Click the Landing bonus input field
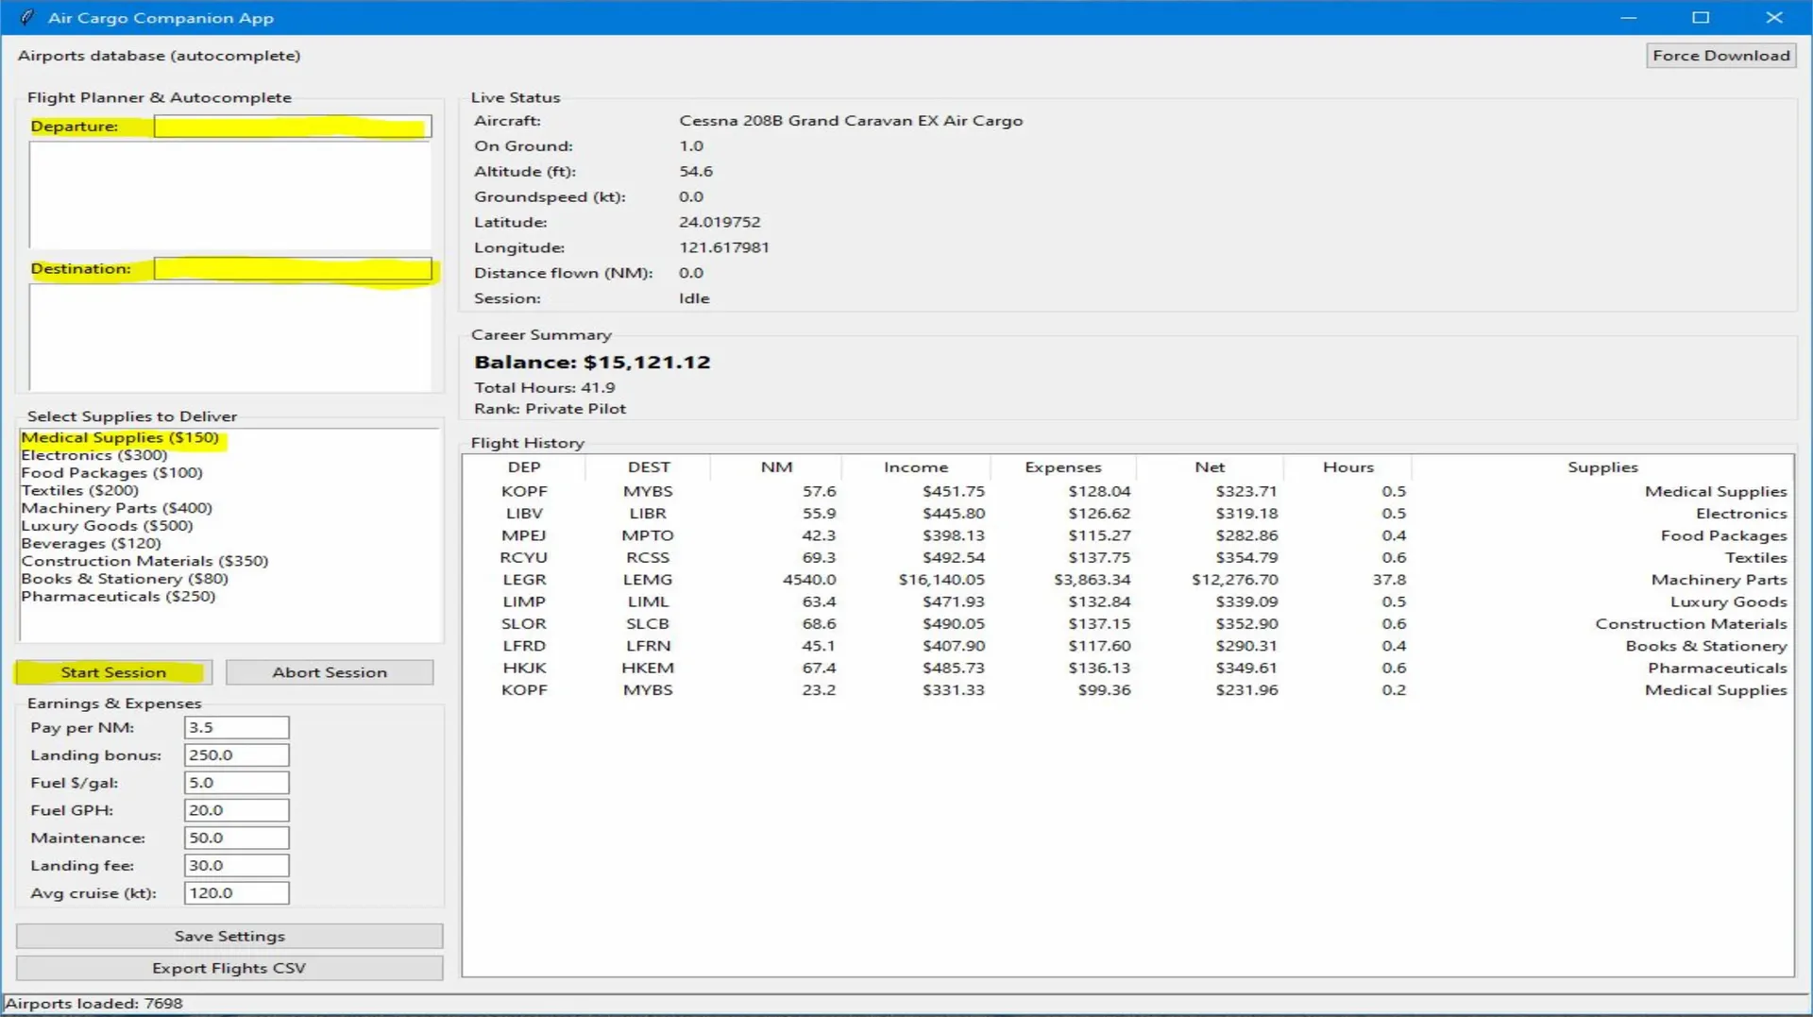Viewport: 1813px width, 1017px height. (236, 755)
